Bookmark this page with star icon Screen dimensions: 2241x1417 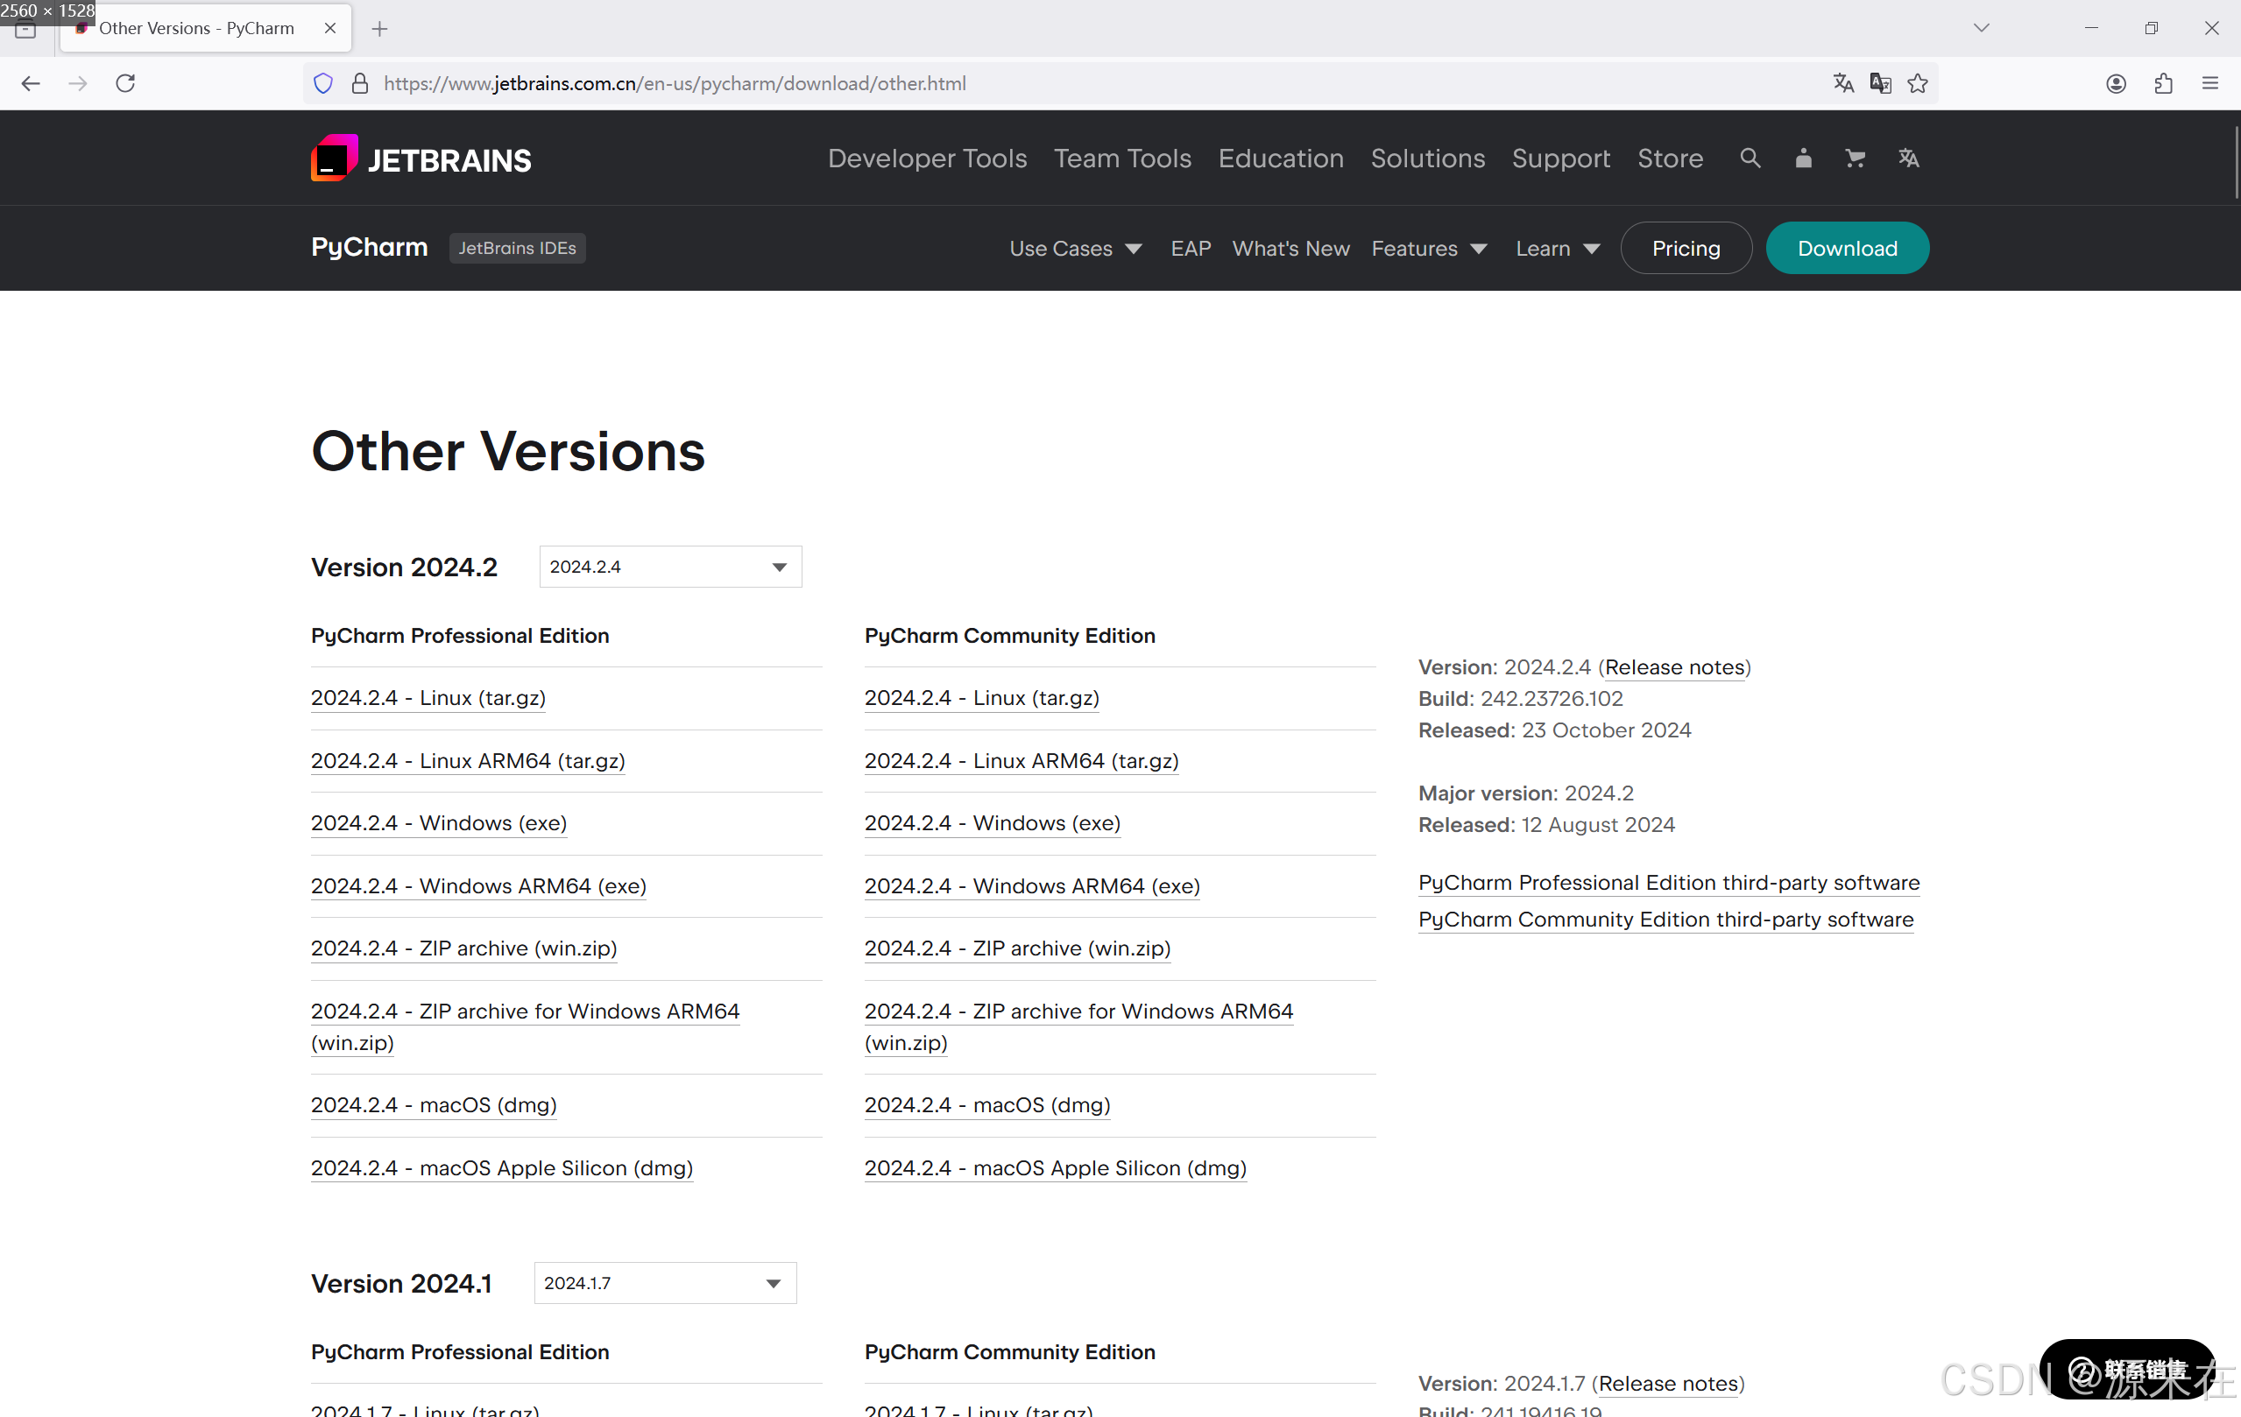tap(1917, 84)
